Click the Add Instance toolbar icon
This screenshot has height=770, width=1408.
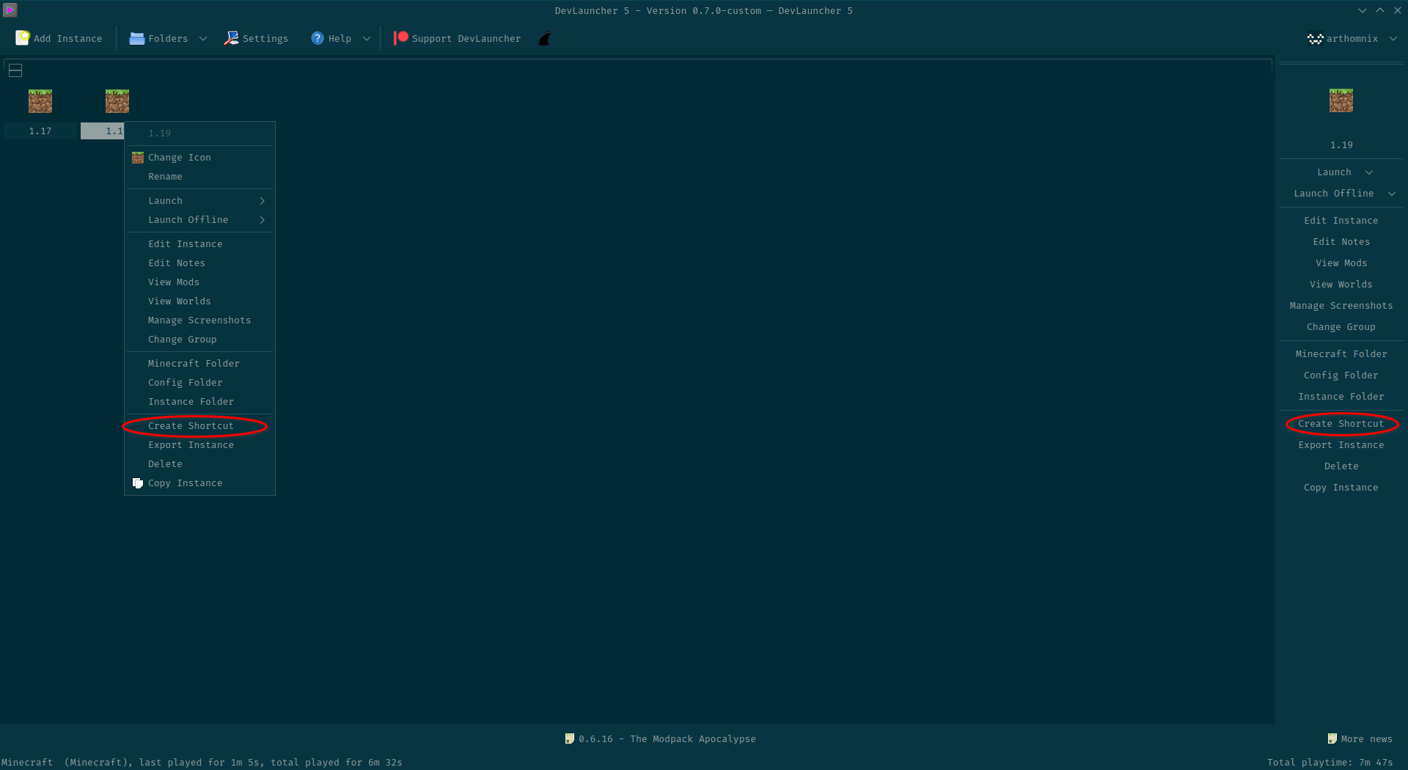coord(23,38)
